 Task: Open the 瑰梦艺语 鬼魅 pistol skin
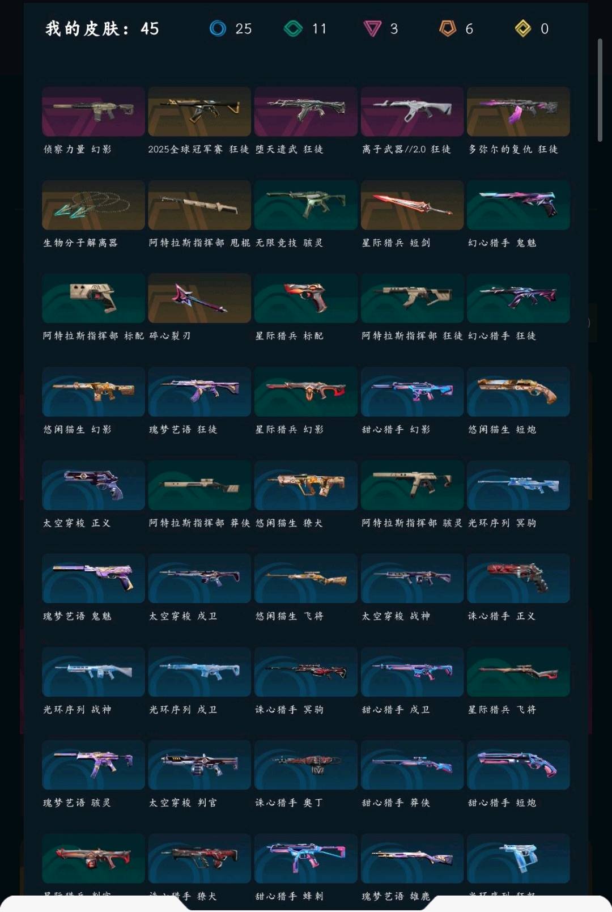(93, 578)
